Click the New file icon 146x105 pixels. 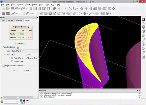tap(3, 9)
